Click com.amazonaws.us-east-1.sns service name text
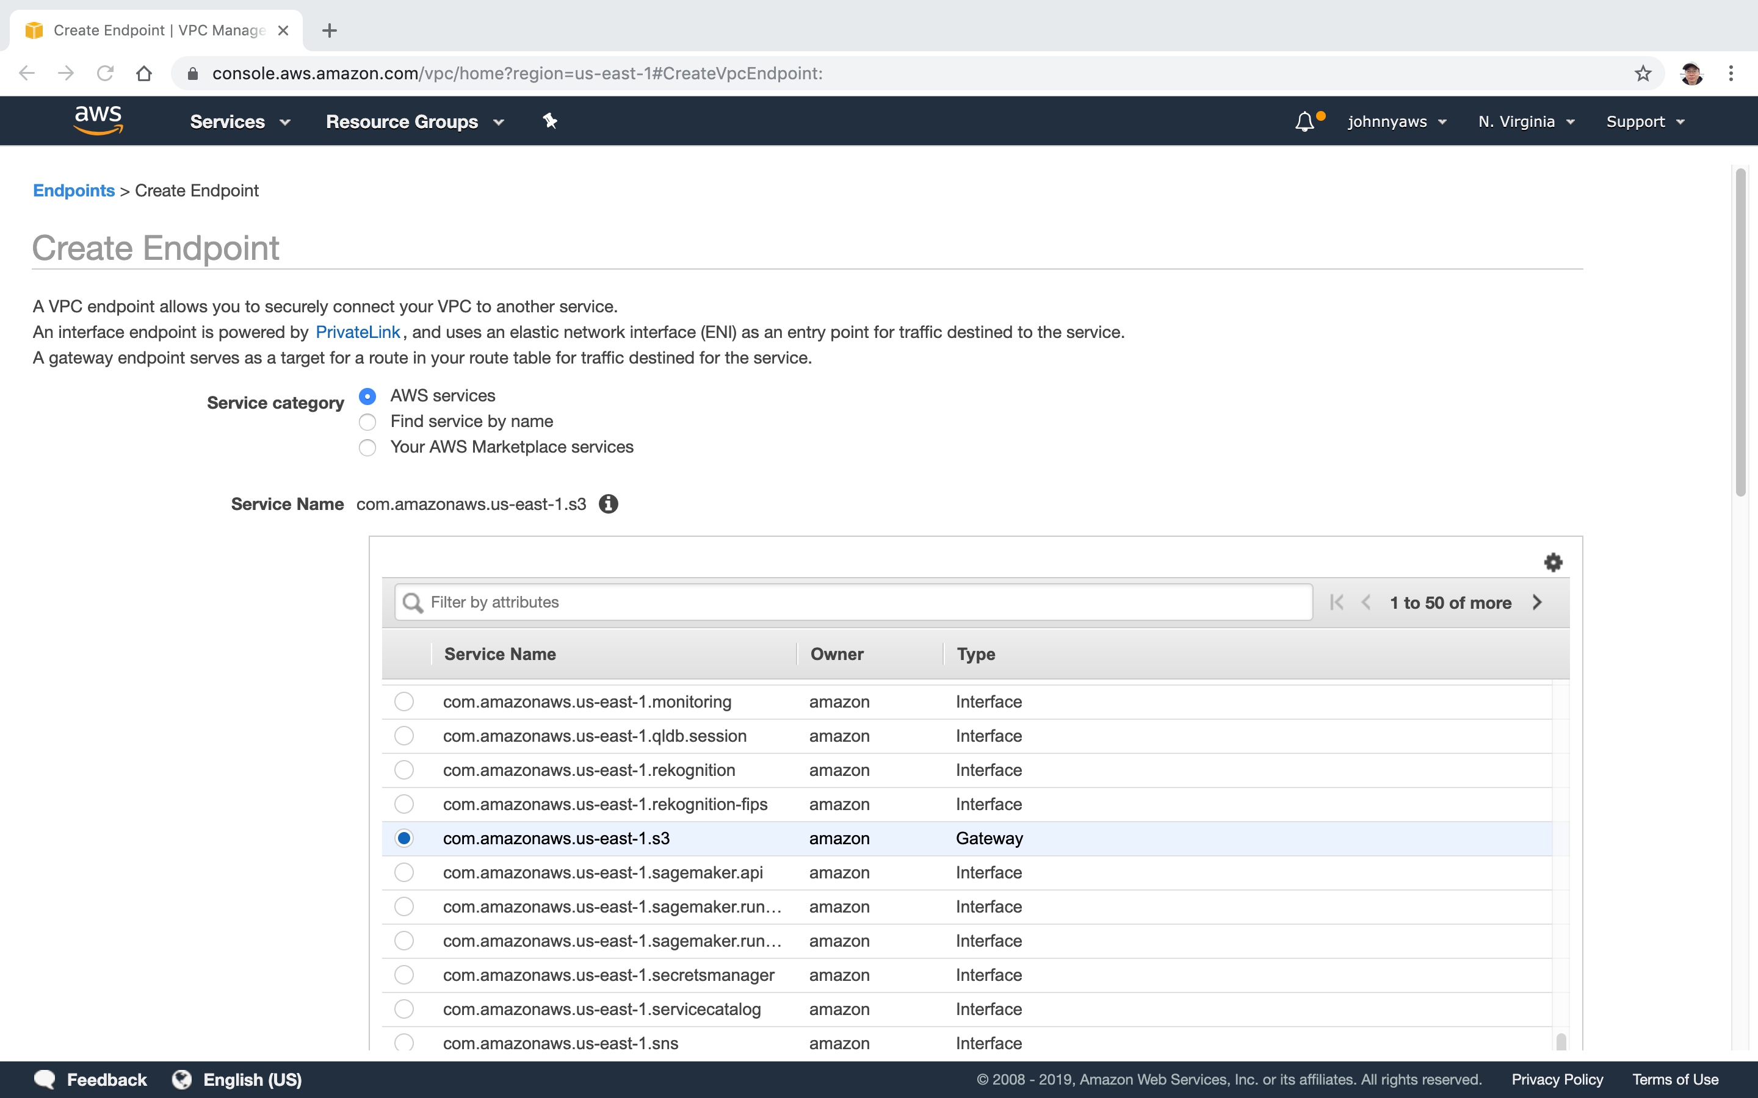 tap(561, 1043)
